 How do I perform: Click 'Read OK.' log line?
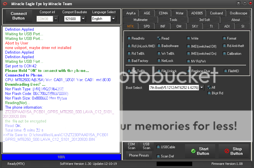pos(13,126)
